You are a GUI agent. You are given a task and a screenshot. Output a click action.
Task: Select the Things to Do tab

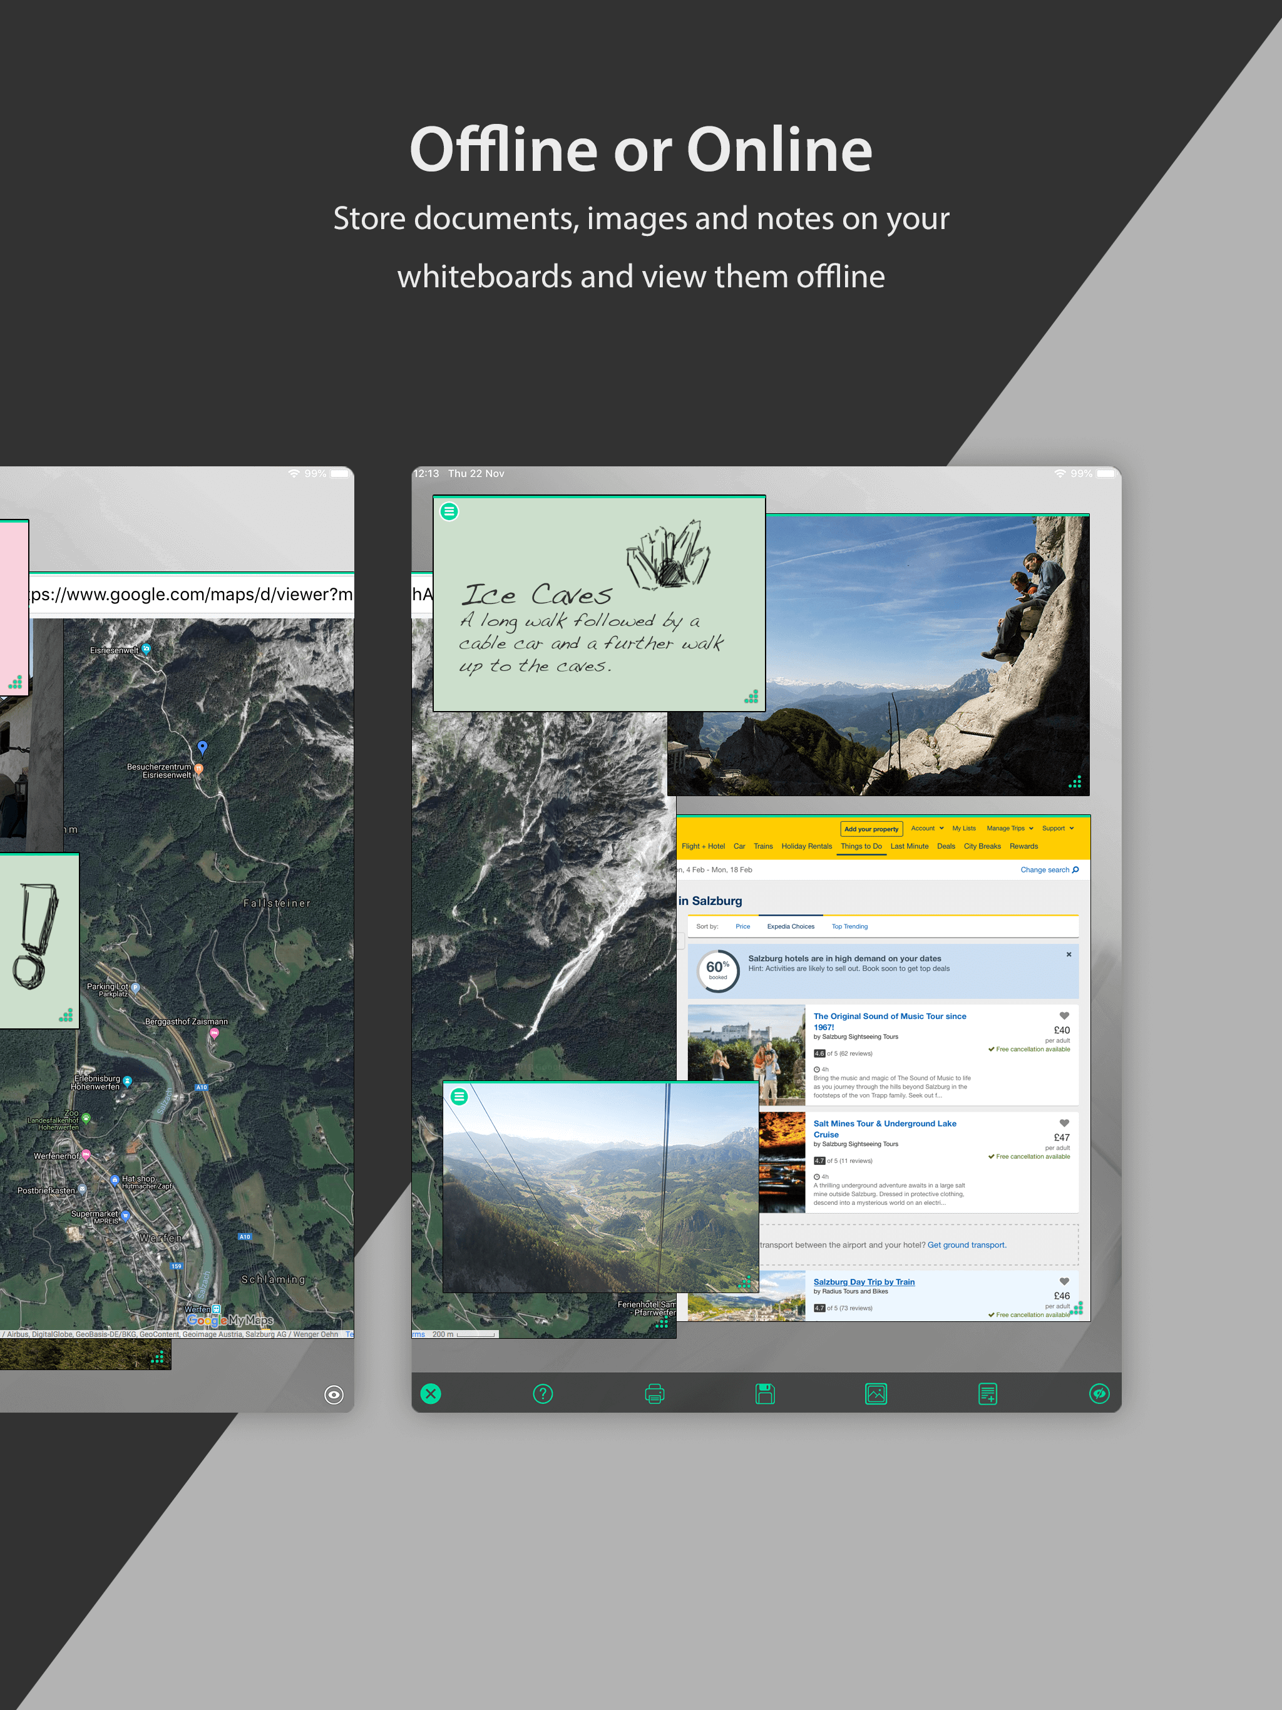(x=861, y=846)
